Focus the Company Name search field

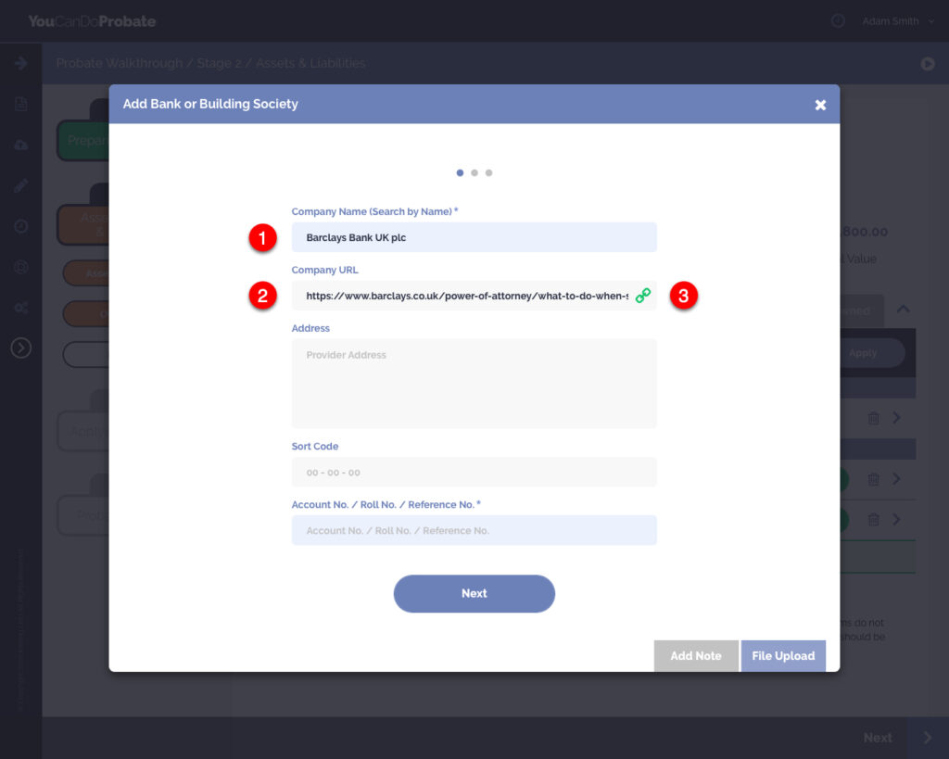click(474, 237)
